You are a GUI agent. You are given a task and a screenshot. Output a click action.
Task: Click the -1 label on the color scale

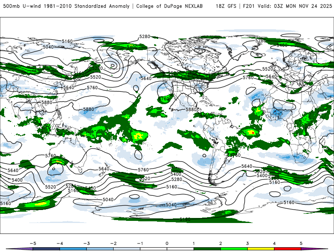(140, 243)
